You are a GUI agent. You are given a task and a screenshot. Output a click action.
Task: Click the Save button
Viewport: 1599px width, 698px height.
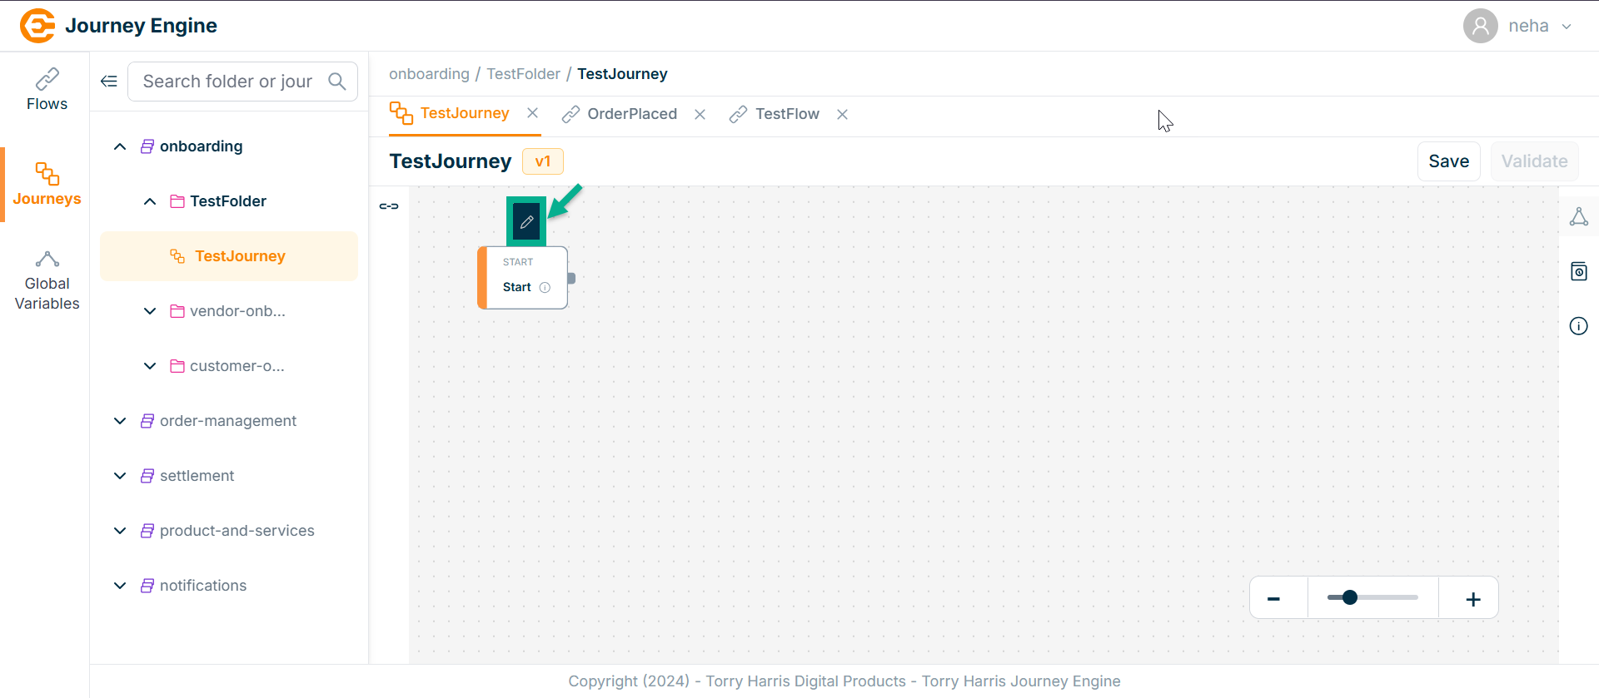pos(1448,161)
